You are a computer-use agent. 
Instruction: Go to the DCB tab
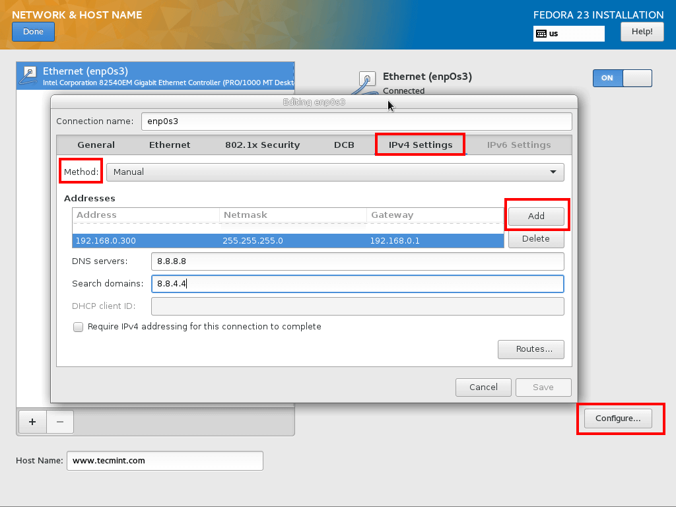point(344,145)
